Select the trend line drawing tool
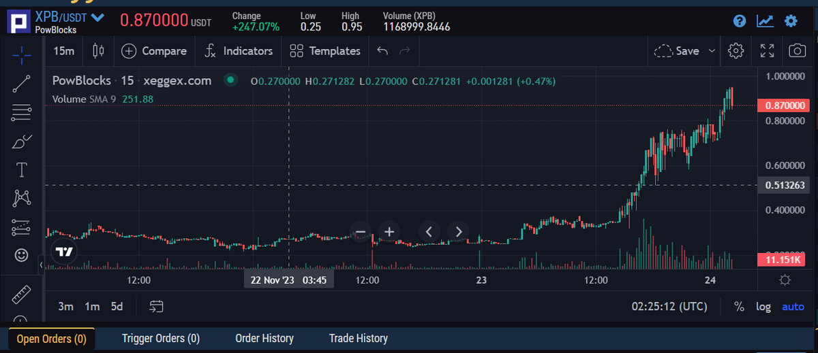This screenshot has width=818, height=353. (x=22, y=84)
